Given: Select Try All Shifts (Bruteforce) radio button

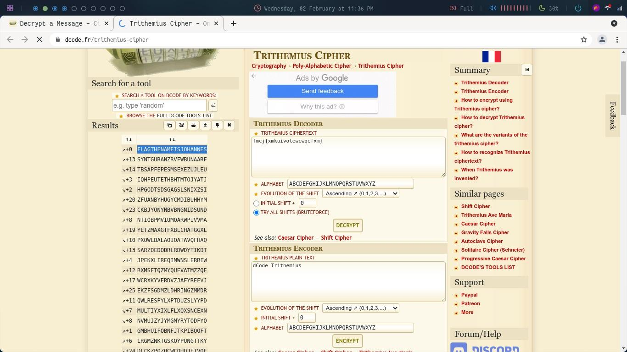Looking at the screenshot, I should (x=256, y=213).
